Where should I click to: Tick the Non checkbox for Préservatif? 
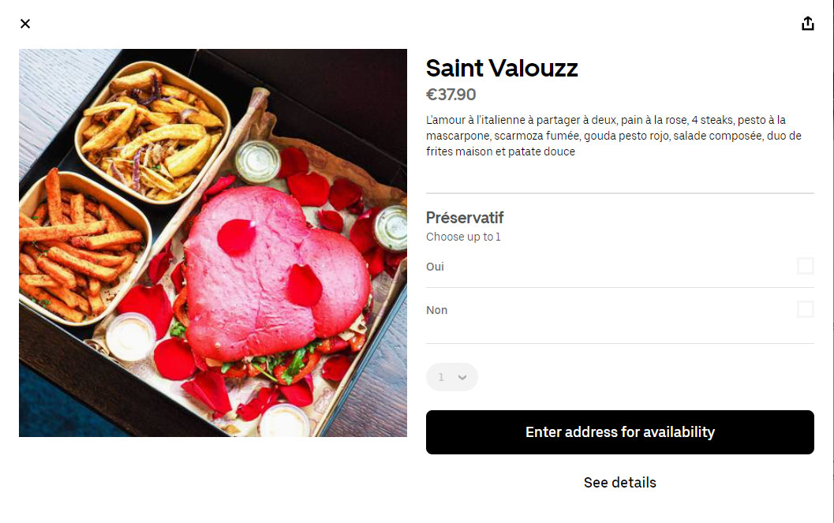[805, 309]
